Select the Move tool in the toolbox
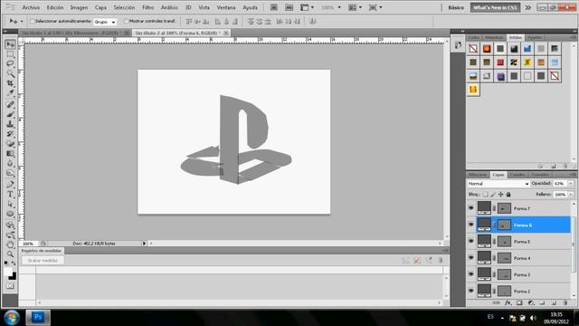 pos(10,44)
